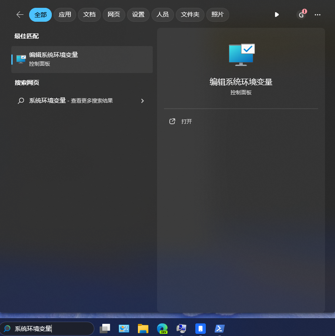The height and width of the screenshot is (336, 335).
Task: Click 打开 to launch the control panel item
Action: [186, 122]
